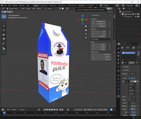141x119 pixels.
Task: Toggle proportional editing in header
Action: tap(67, 9)
